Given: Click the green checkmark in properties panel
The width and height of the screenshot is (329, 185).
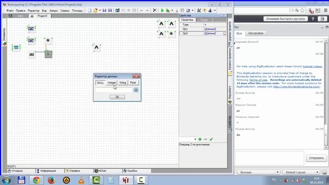Looking at the screenshot, I should 211,139.
